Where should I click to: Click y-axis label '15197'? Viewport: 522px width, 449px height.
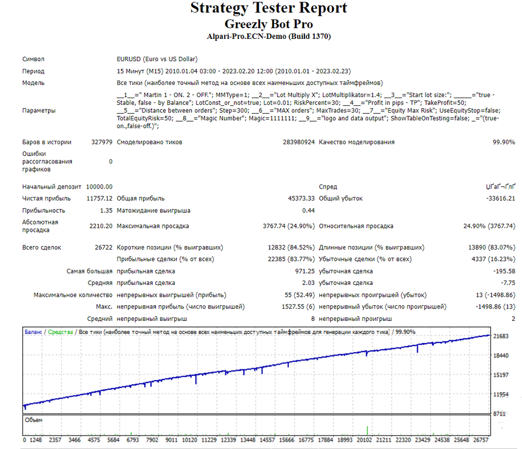point(500,375)
